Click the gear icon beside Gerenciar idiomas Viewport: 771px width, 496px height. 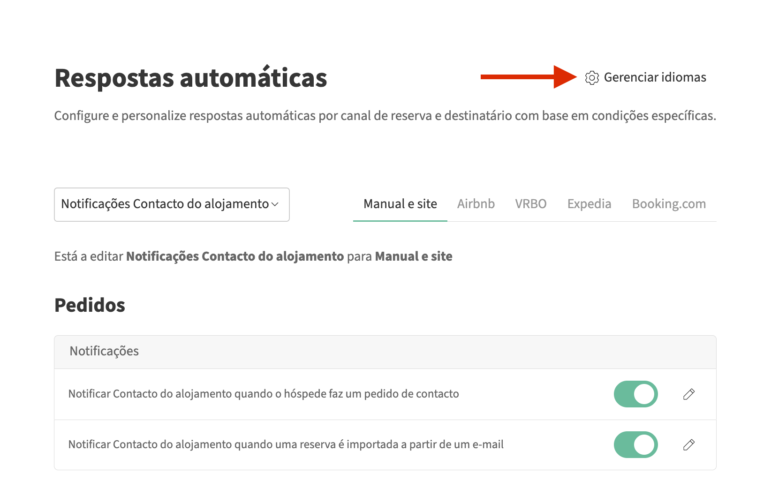point(592,78)
